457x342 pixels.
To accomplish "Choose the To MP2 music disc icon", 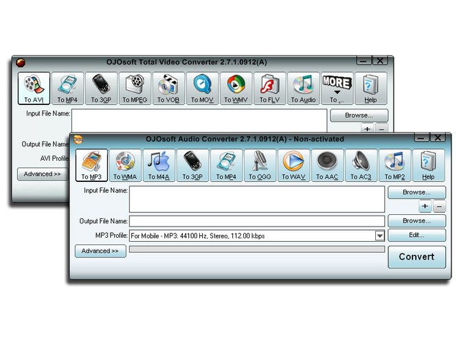I will [395, 166].
